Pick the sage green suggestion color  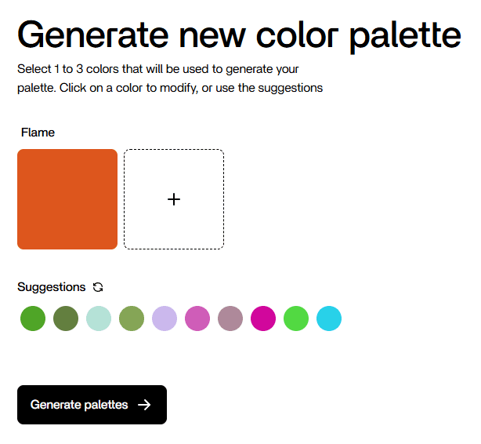coord(132,318)
